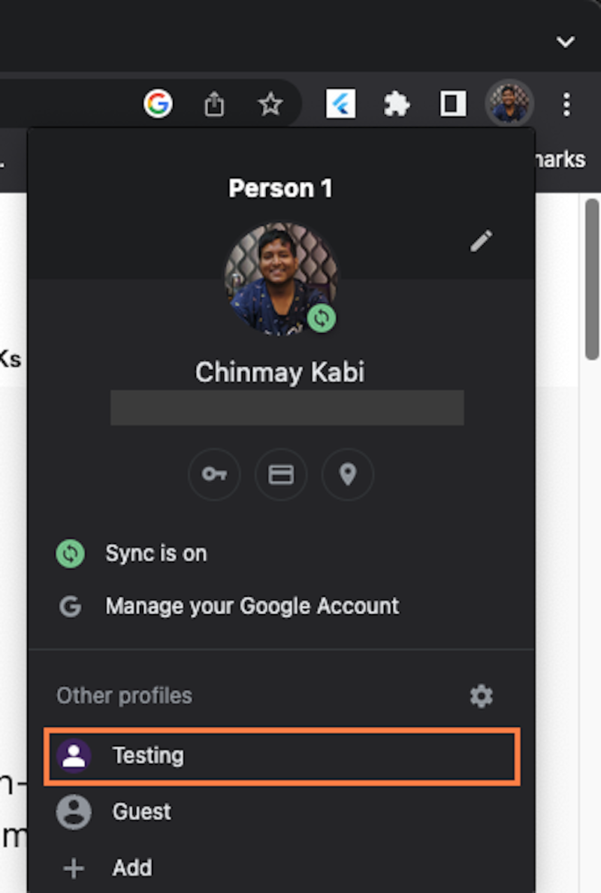Open Guest browsing mode
The width and height of the screenshot is (601, 893).
[141, 812]
